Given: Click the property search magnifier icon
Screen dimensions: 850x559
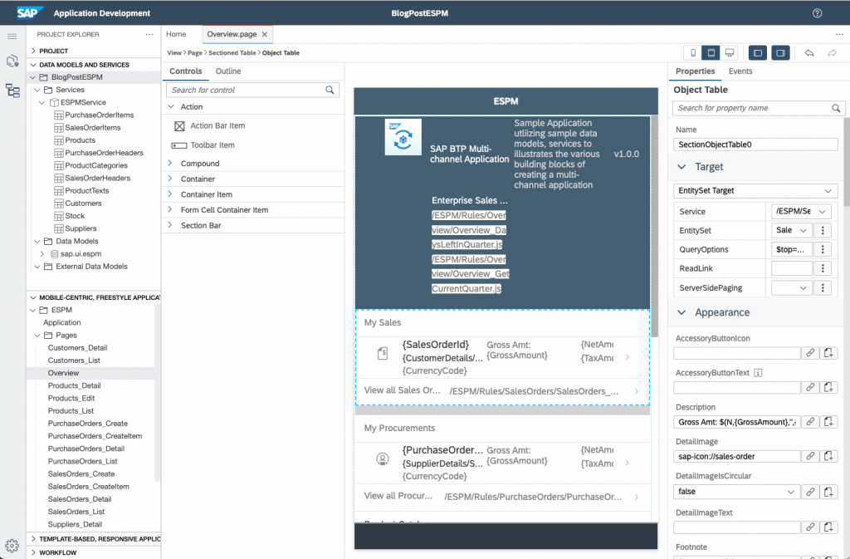Looking at the screenshot, I should pyautogui.click(x=836, y=109).
